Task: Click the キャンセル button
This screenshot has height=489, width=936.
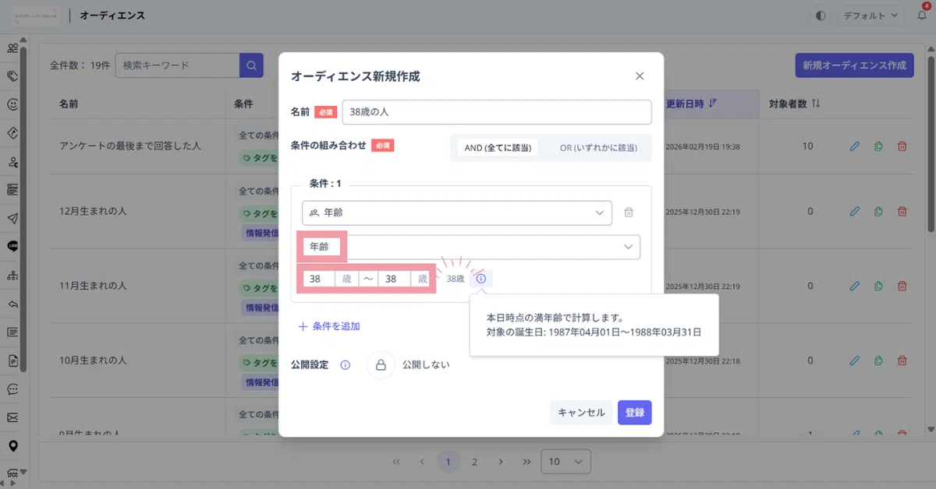Action: (581, 413)
